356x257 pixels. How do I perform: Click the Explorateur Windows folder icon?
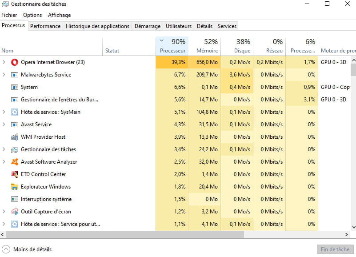coord(15,187)
